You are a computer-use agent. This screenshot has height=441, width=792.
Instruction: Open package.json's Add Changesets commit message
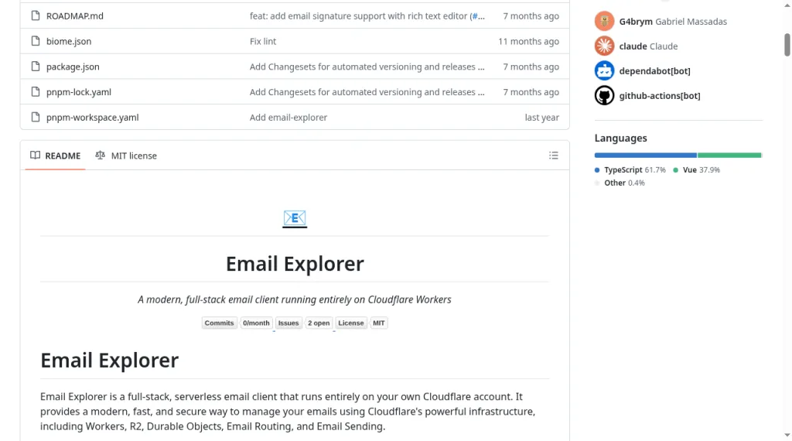[367, 67]
